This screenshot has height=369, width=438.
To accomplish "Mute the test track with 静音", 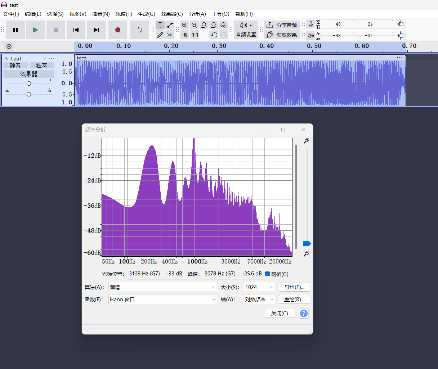I will click(15, 66).
